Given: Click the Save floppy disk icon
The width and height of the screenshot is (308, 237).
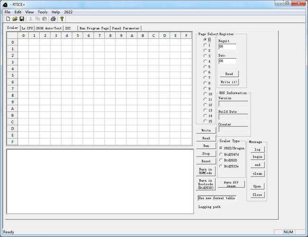Looking at the screenshot, I should tap(22, 19).
